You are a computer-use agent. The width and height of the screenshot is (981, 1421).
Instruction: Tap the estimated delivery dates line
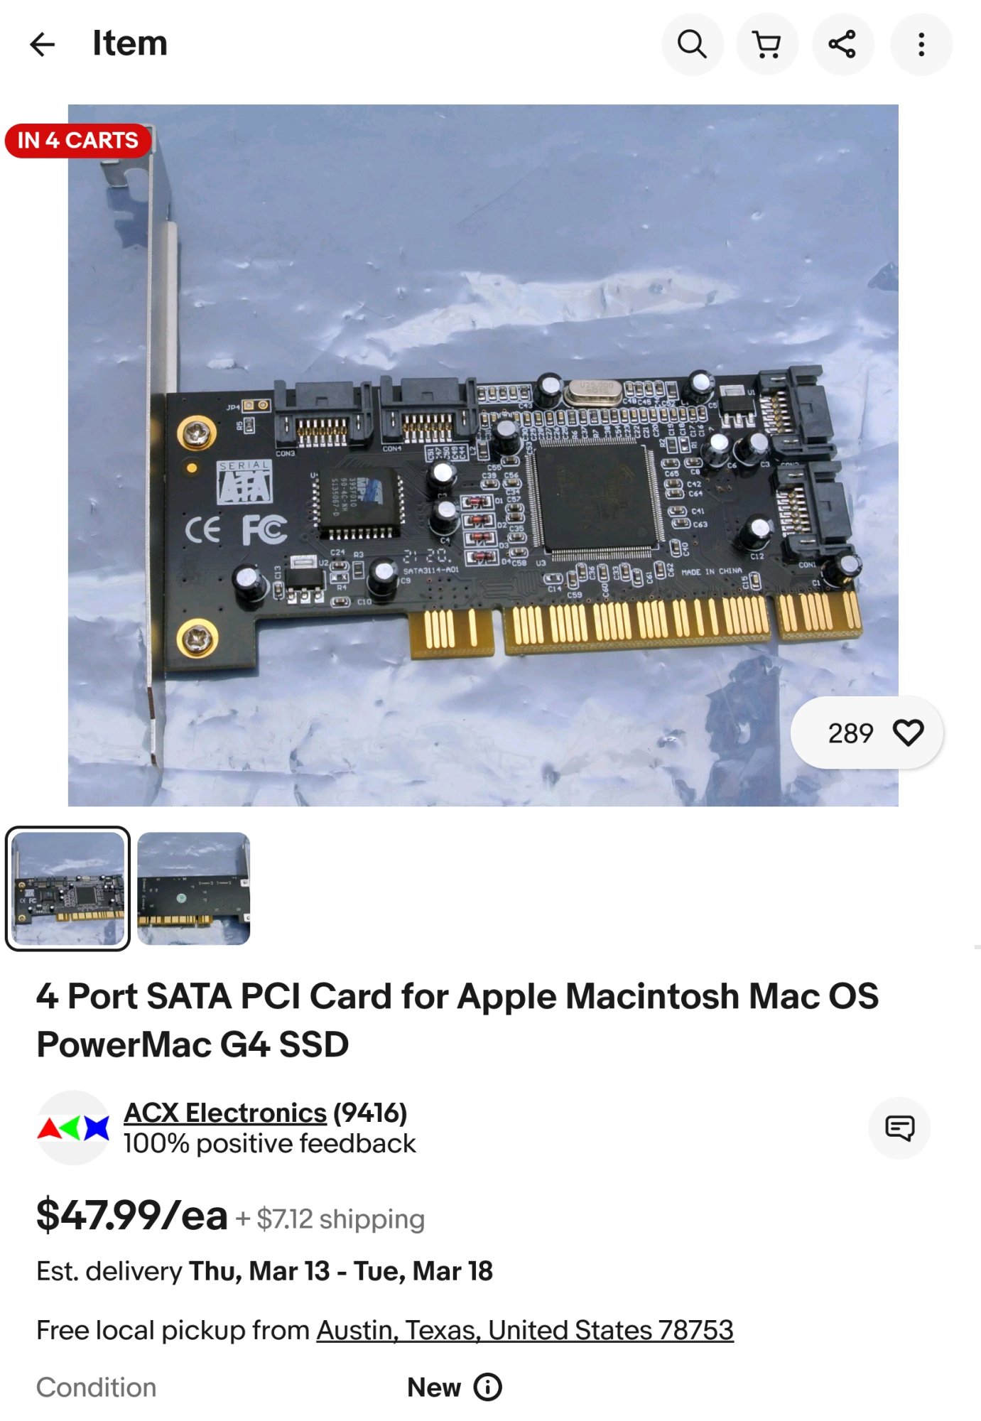264,1271
